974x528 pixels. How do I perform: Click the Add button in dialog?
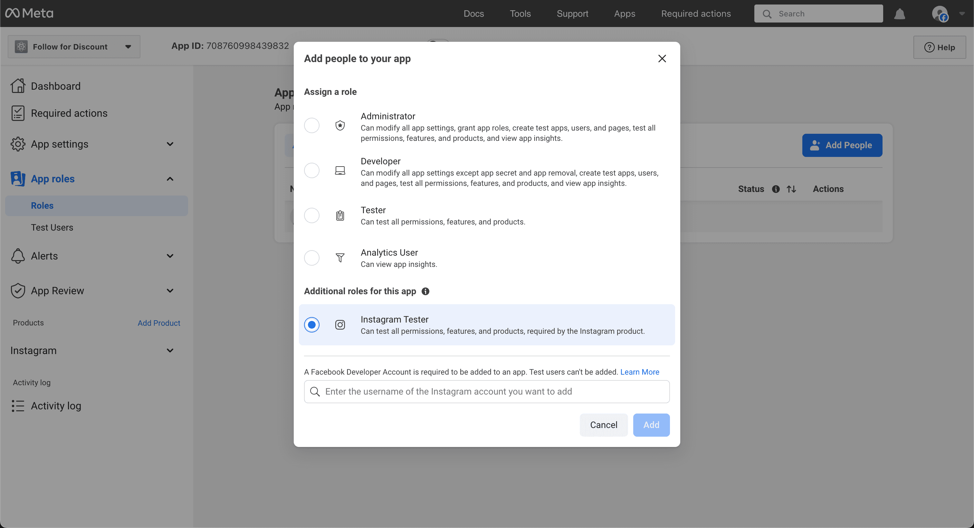pyautogui.click(x=651, y=425)
